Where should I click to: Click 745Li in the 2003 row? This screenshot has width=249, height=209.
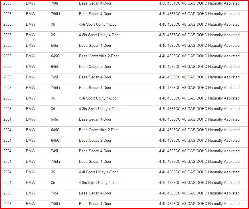[x=55, y=204]
